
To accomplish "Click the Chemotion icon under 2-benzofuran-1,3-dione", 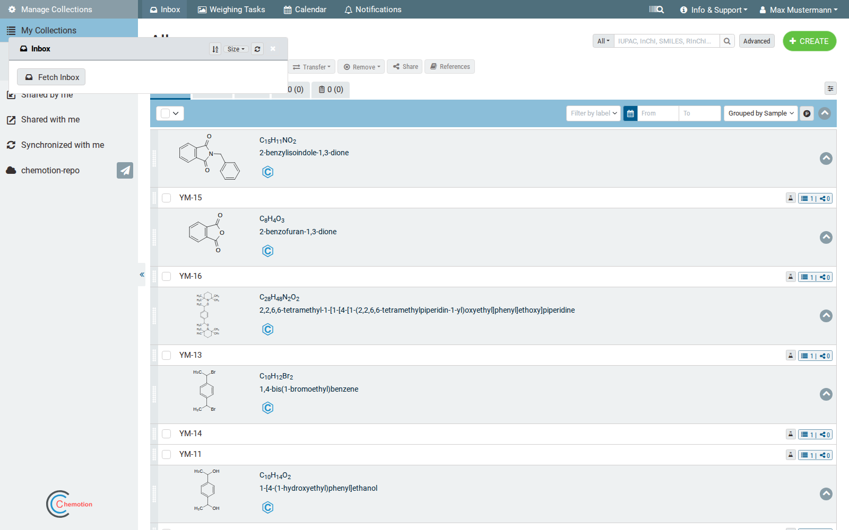I will coord(268,251).
